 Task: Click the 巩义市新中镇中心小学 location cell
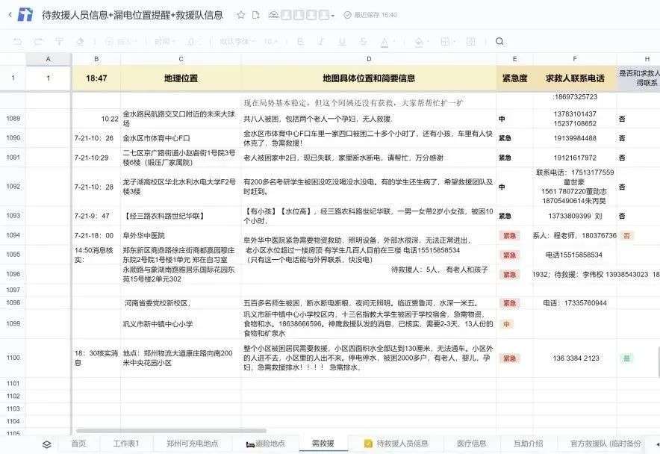[181, 324]
